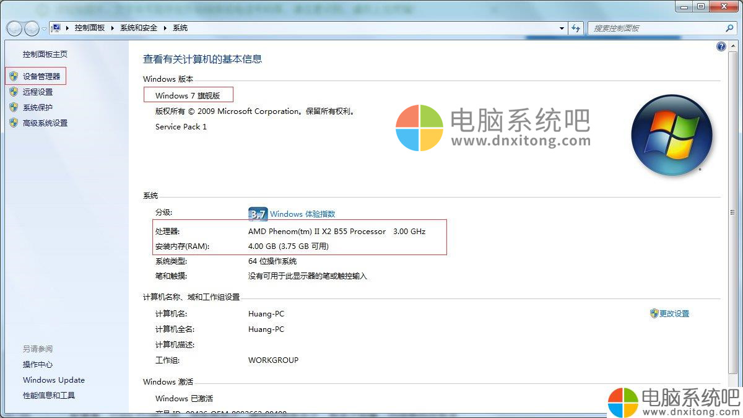Open the Windows 体验指数 link
The height and width of the screenshot is (418, 743).
[x=303, y=214]
